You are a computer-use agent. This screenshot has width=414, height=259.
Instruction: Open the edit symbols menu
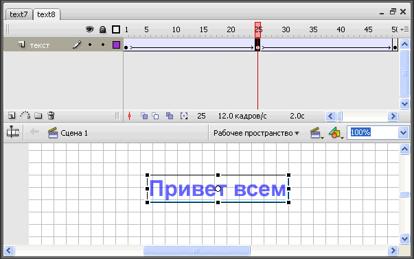pyautogui.click(x=336, y=133)
